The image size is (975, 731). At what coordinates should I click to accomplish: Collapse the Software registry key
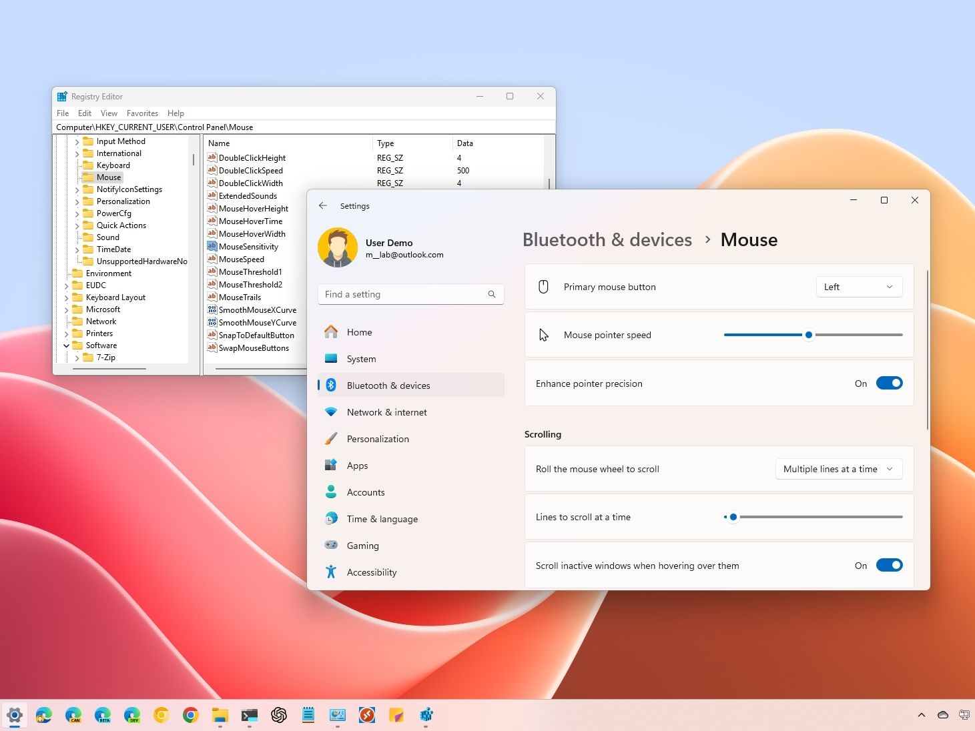click(x=67, y=345)
